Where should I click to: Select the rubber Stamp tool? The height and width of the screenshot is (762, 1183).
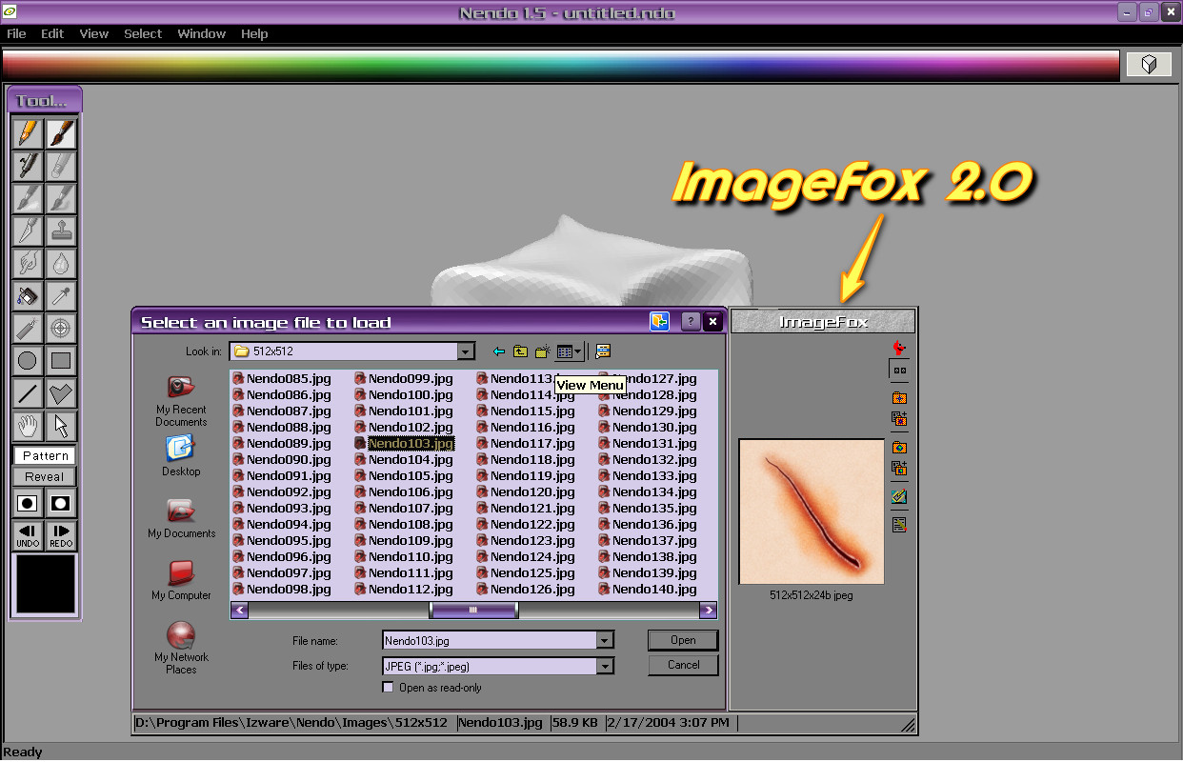61,231
